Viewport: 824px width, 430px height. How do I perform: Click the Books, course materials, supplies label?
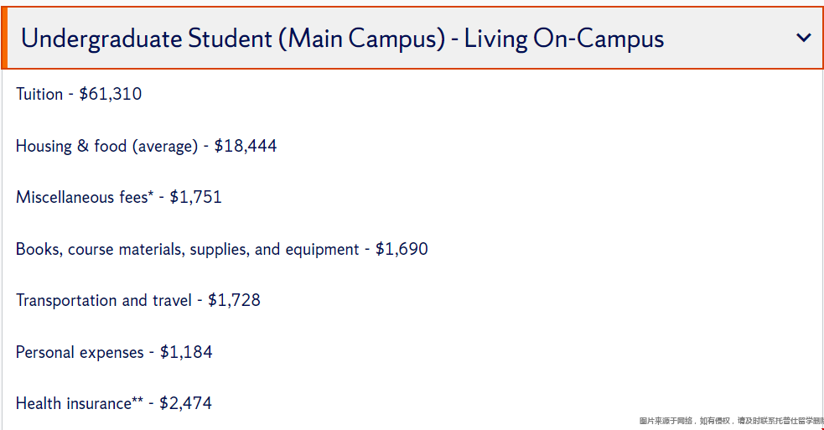(187, 250)
